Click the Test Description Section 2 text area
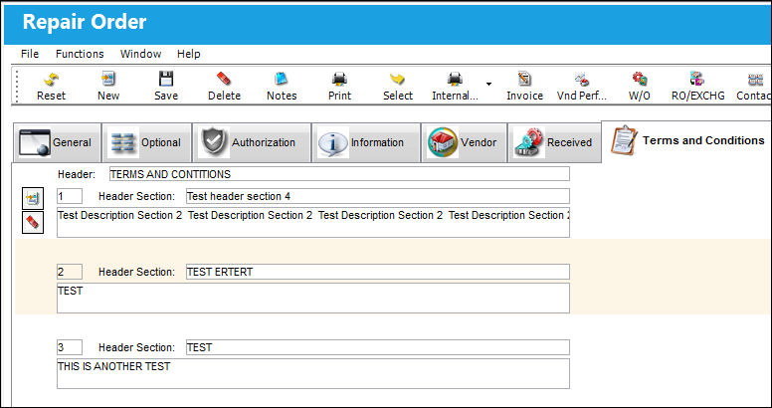The height and width of the screenshot is (408, 772). coord(313,223)
